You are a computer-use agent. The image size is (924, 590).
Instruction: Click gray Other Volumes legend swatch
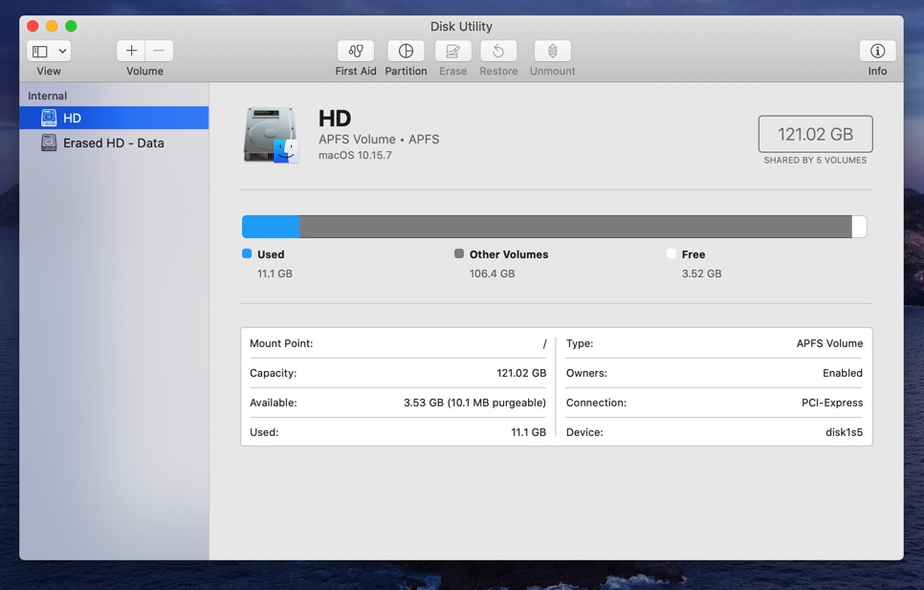pos(459,253)
